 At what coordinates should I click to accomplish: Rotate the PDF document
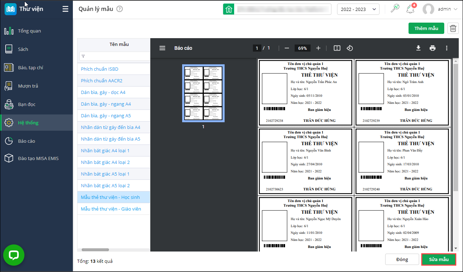click(349, 48)
